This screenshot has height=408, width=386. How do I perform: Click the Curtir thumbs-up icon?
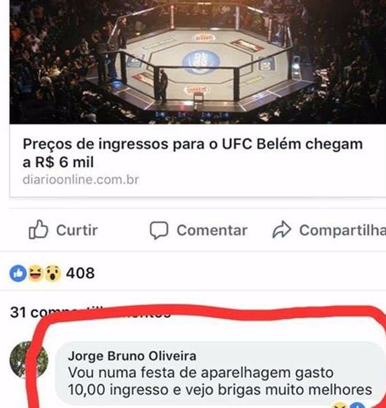coord(38,229)
